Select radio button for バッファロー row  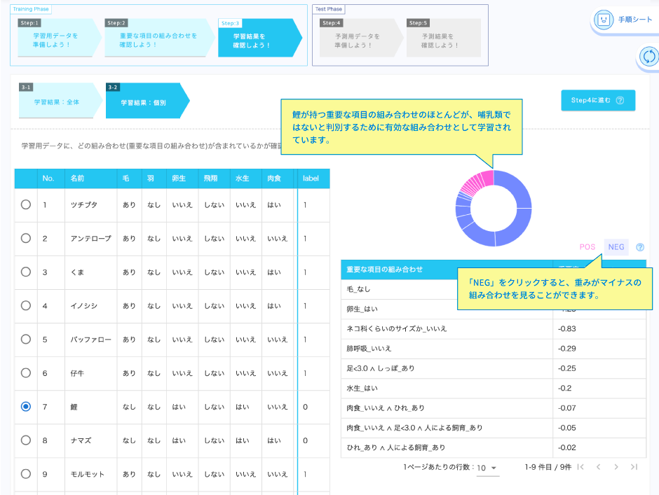coord(26,339)
